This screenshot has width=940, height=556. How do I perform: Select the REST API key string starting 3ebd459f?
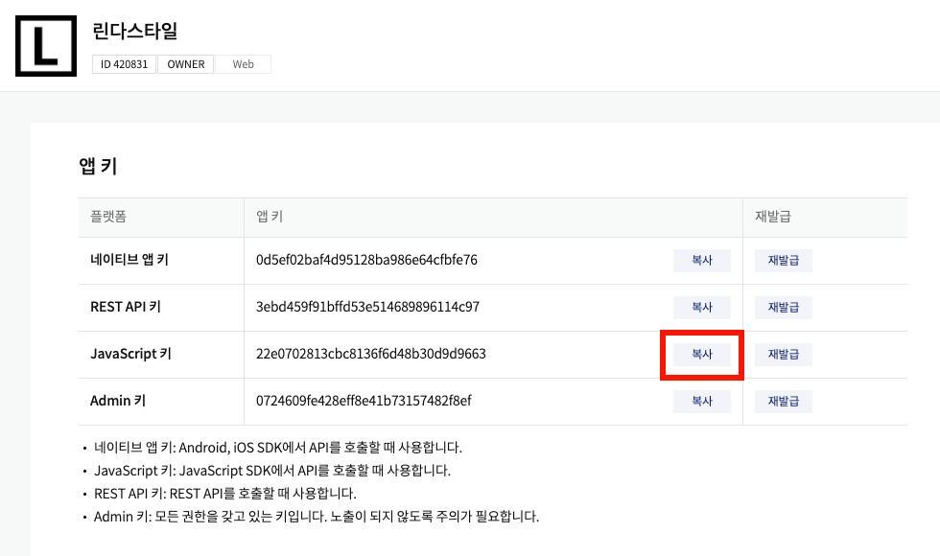point(367,308)
